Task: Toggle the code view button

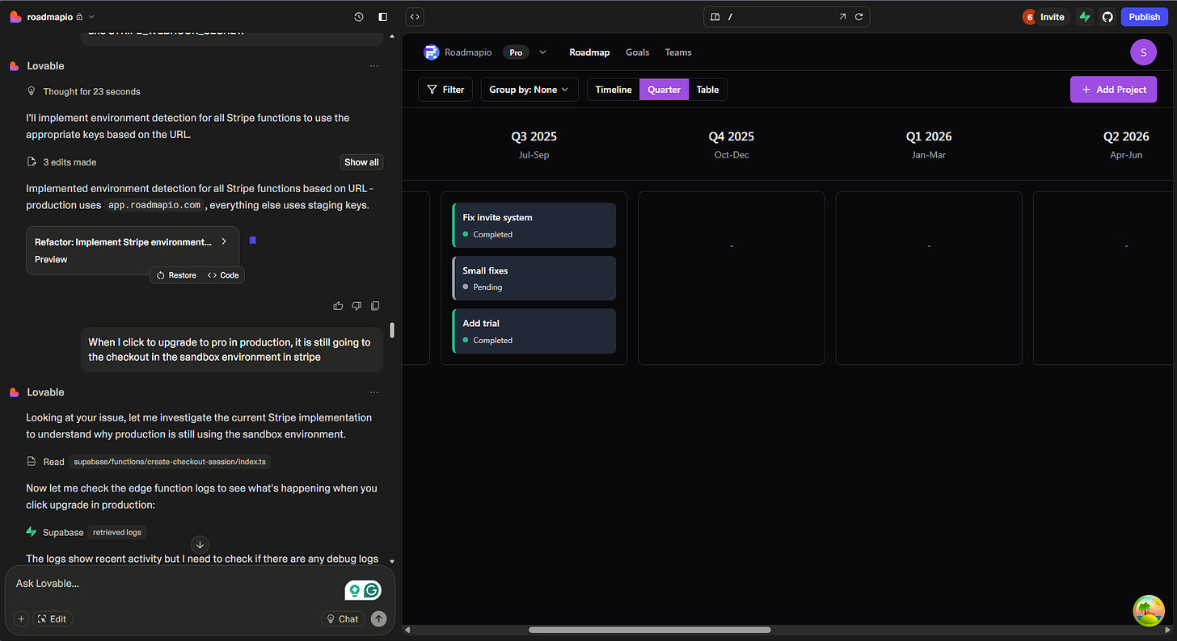Action: coord(414,16)
